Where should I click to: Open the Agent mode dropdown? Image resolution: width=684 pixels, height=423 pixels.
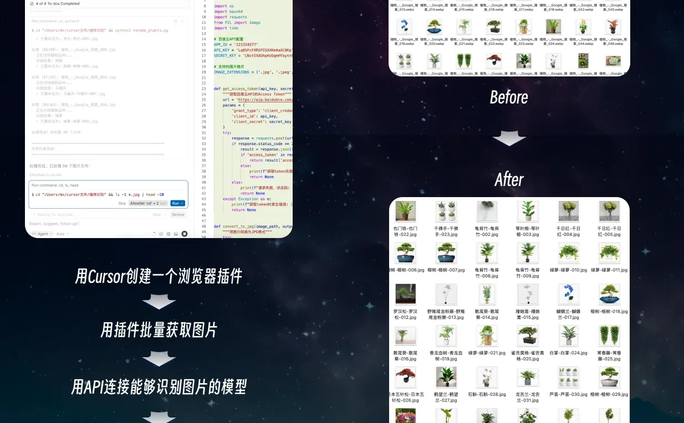[43, 234]
